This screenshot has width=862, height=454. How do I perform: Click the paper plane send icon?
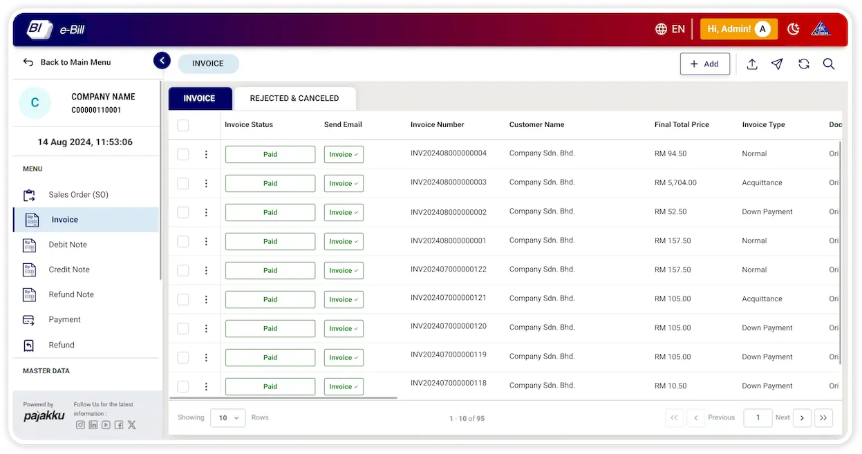777,64
